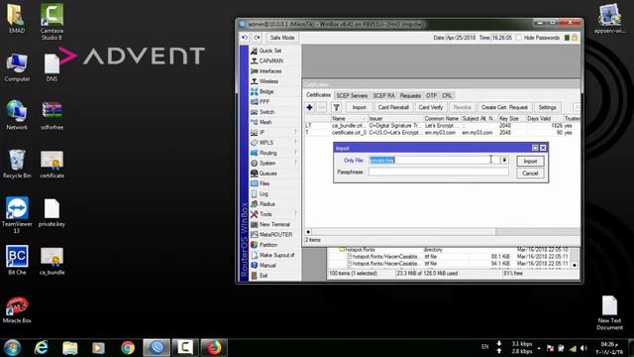
Task: Switch to the Certificates tab
Action: [x=318, y=95]
